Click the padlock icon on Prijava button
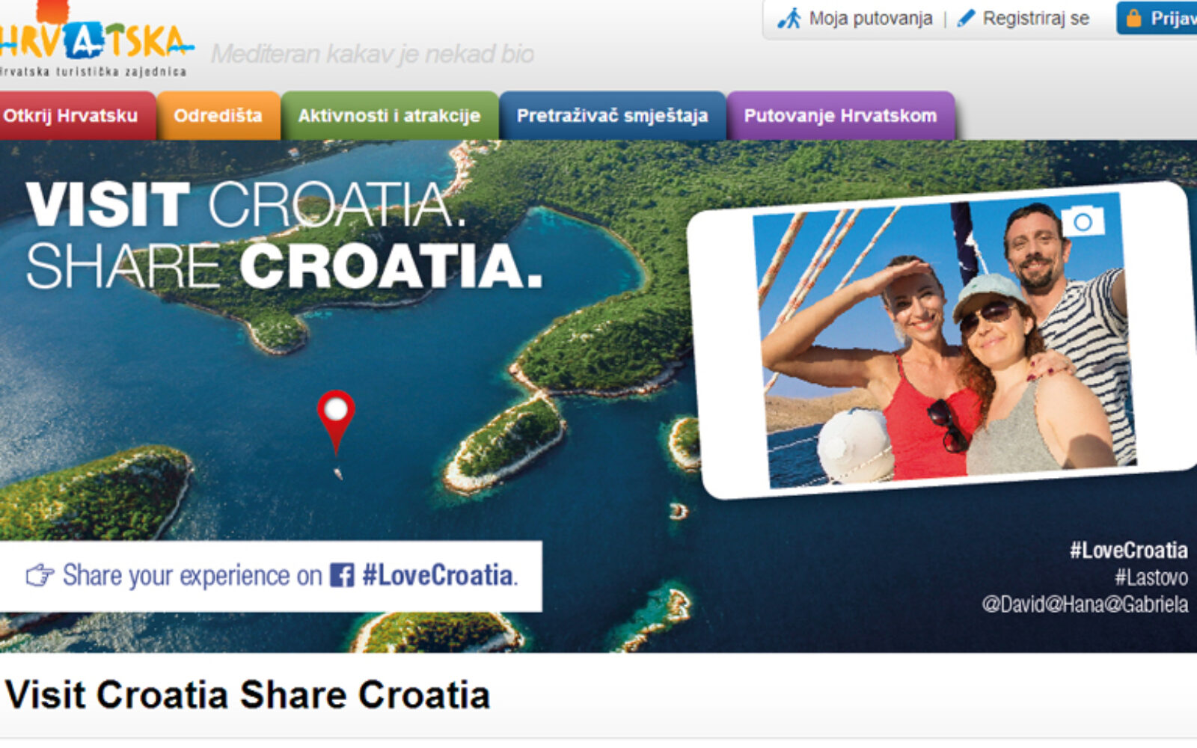This screenshot has height=748, width=1197. (x=1134, y=18)
